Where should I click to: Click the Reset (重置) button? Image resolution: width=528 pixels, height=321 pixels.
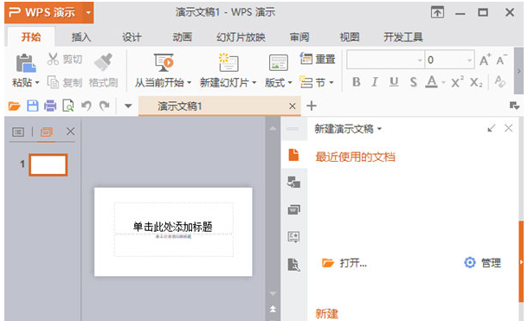click(318, 59)
